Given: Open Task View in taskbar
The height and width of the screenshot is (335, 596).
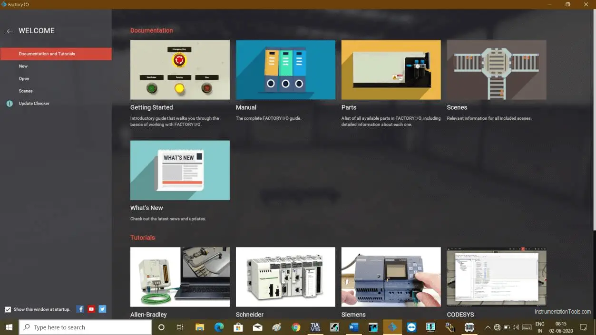Looking at the screenshot, I should [x=180, y=327].
